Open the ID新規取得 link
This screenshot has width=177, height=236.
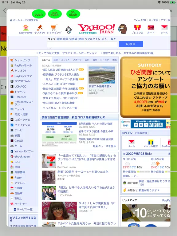141,133
